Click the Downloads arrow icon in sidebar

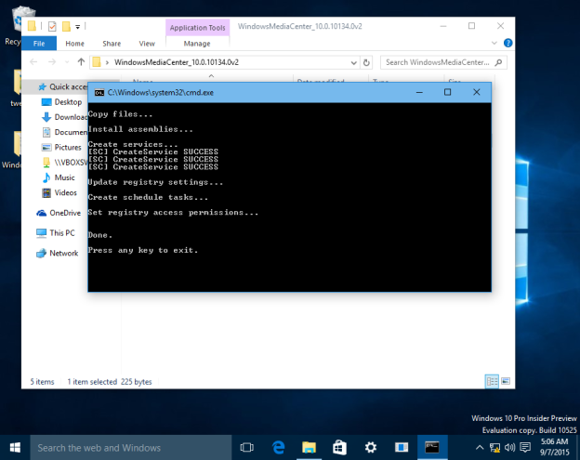click(x=46, y=117)
